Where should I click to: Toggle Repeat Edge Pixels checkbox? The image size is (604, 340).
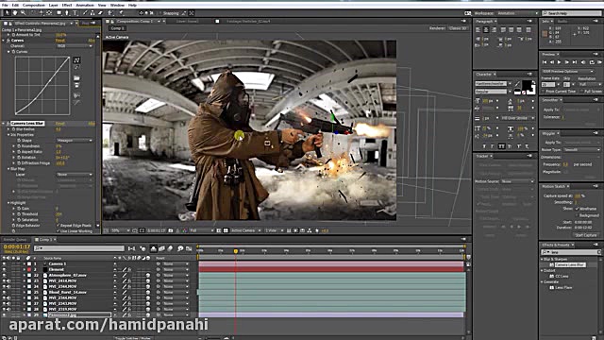(x=59, y=225)
